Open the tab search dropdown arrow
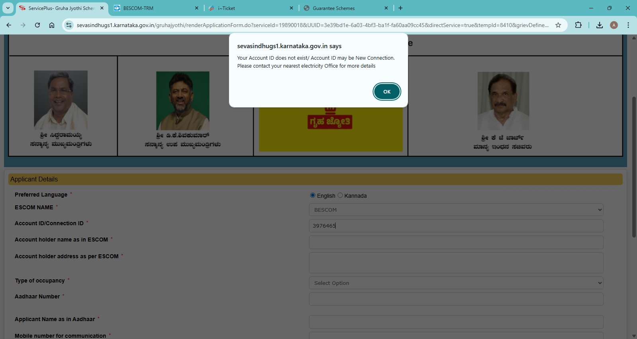This screenshot has height=339, width=637. 8,8
